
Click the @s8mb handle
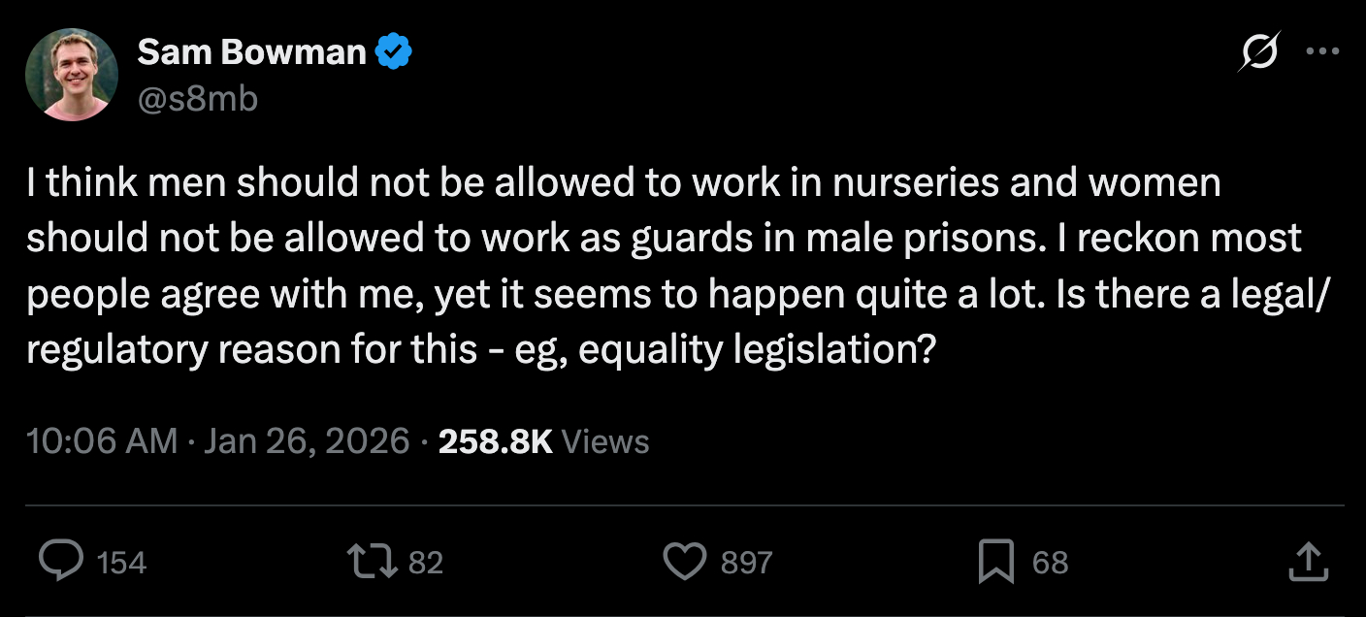pos(198,98)
